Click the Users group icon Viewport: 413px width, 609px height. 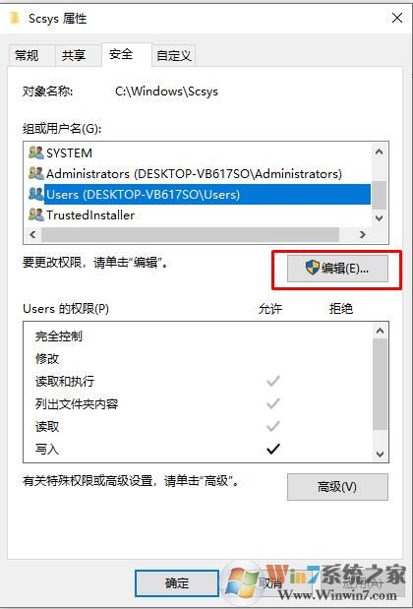[x=36, y=194]
